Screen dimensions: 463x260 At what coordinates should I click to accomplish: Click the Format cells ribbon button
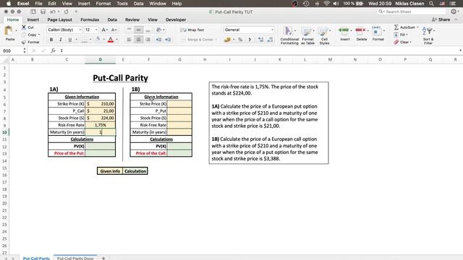(x=378, y=33)
